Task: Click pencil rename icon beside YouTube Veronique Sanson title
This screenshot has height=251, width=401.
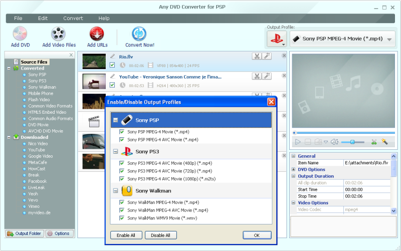Action: pyautogui.click(x=112, y=76)
